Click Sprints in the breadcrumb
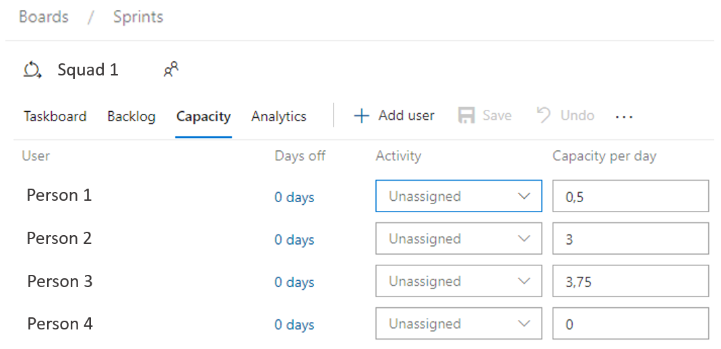This screenshot has width=721, height=349. pyautogui.click(x=138, y=17)
